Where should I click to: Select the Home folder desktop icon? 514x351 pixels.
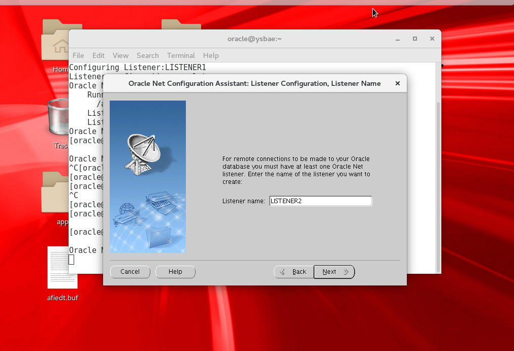(55, 46)
